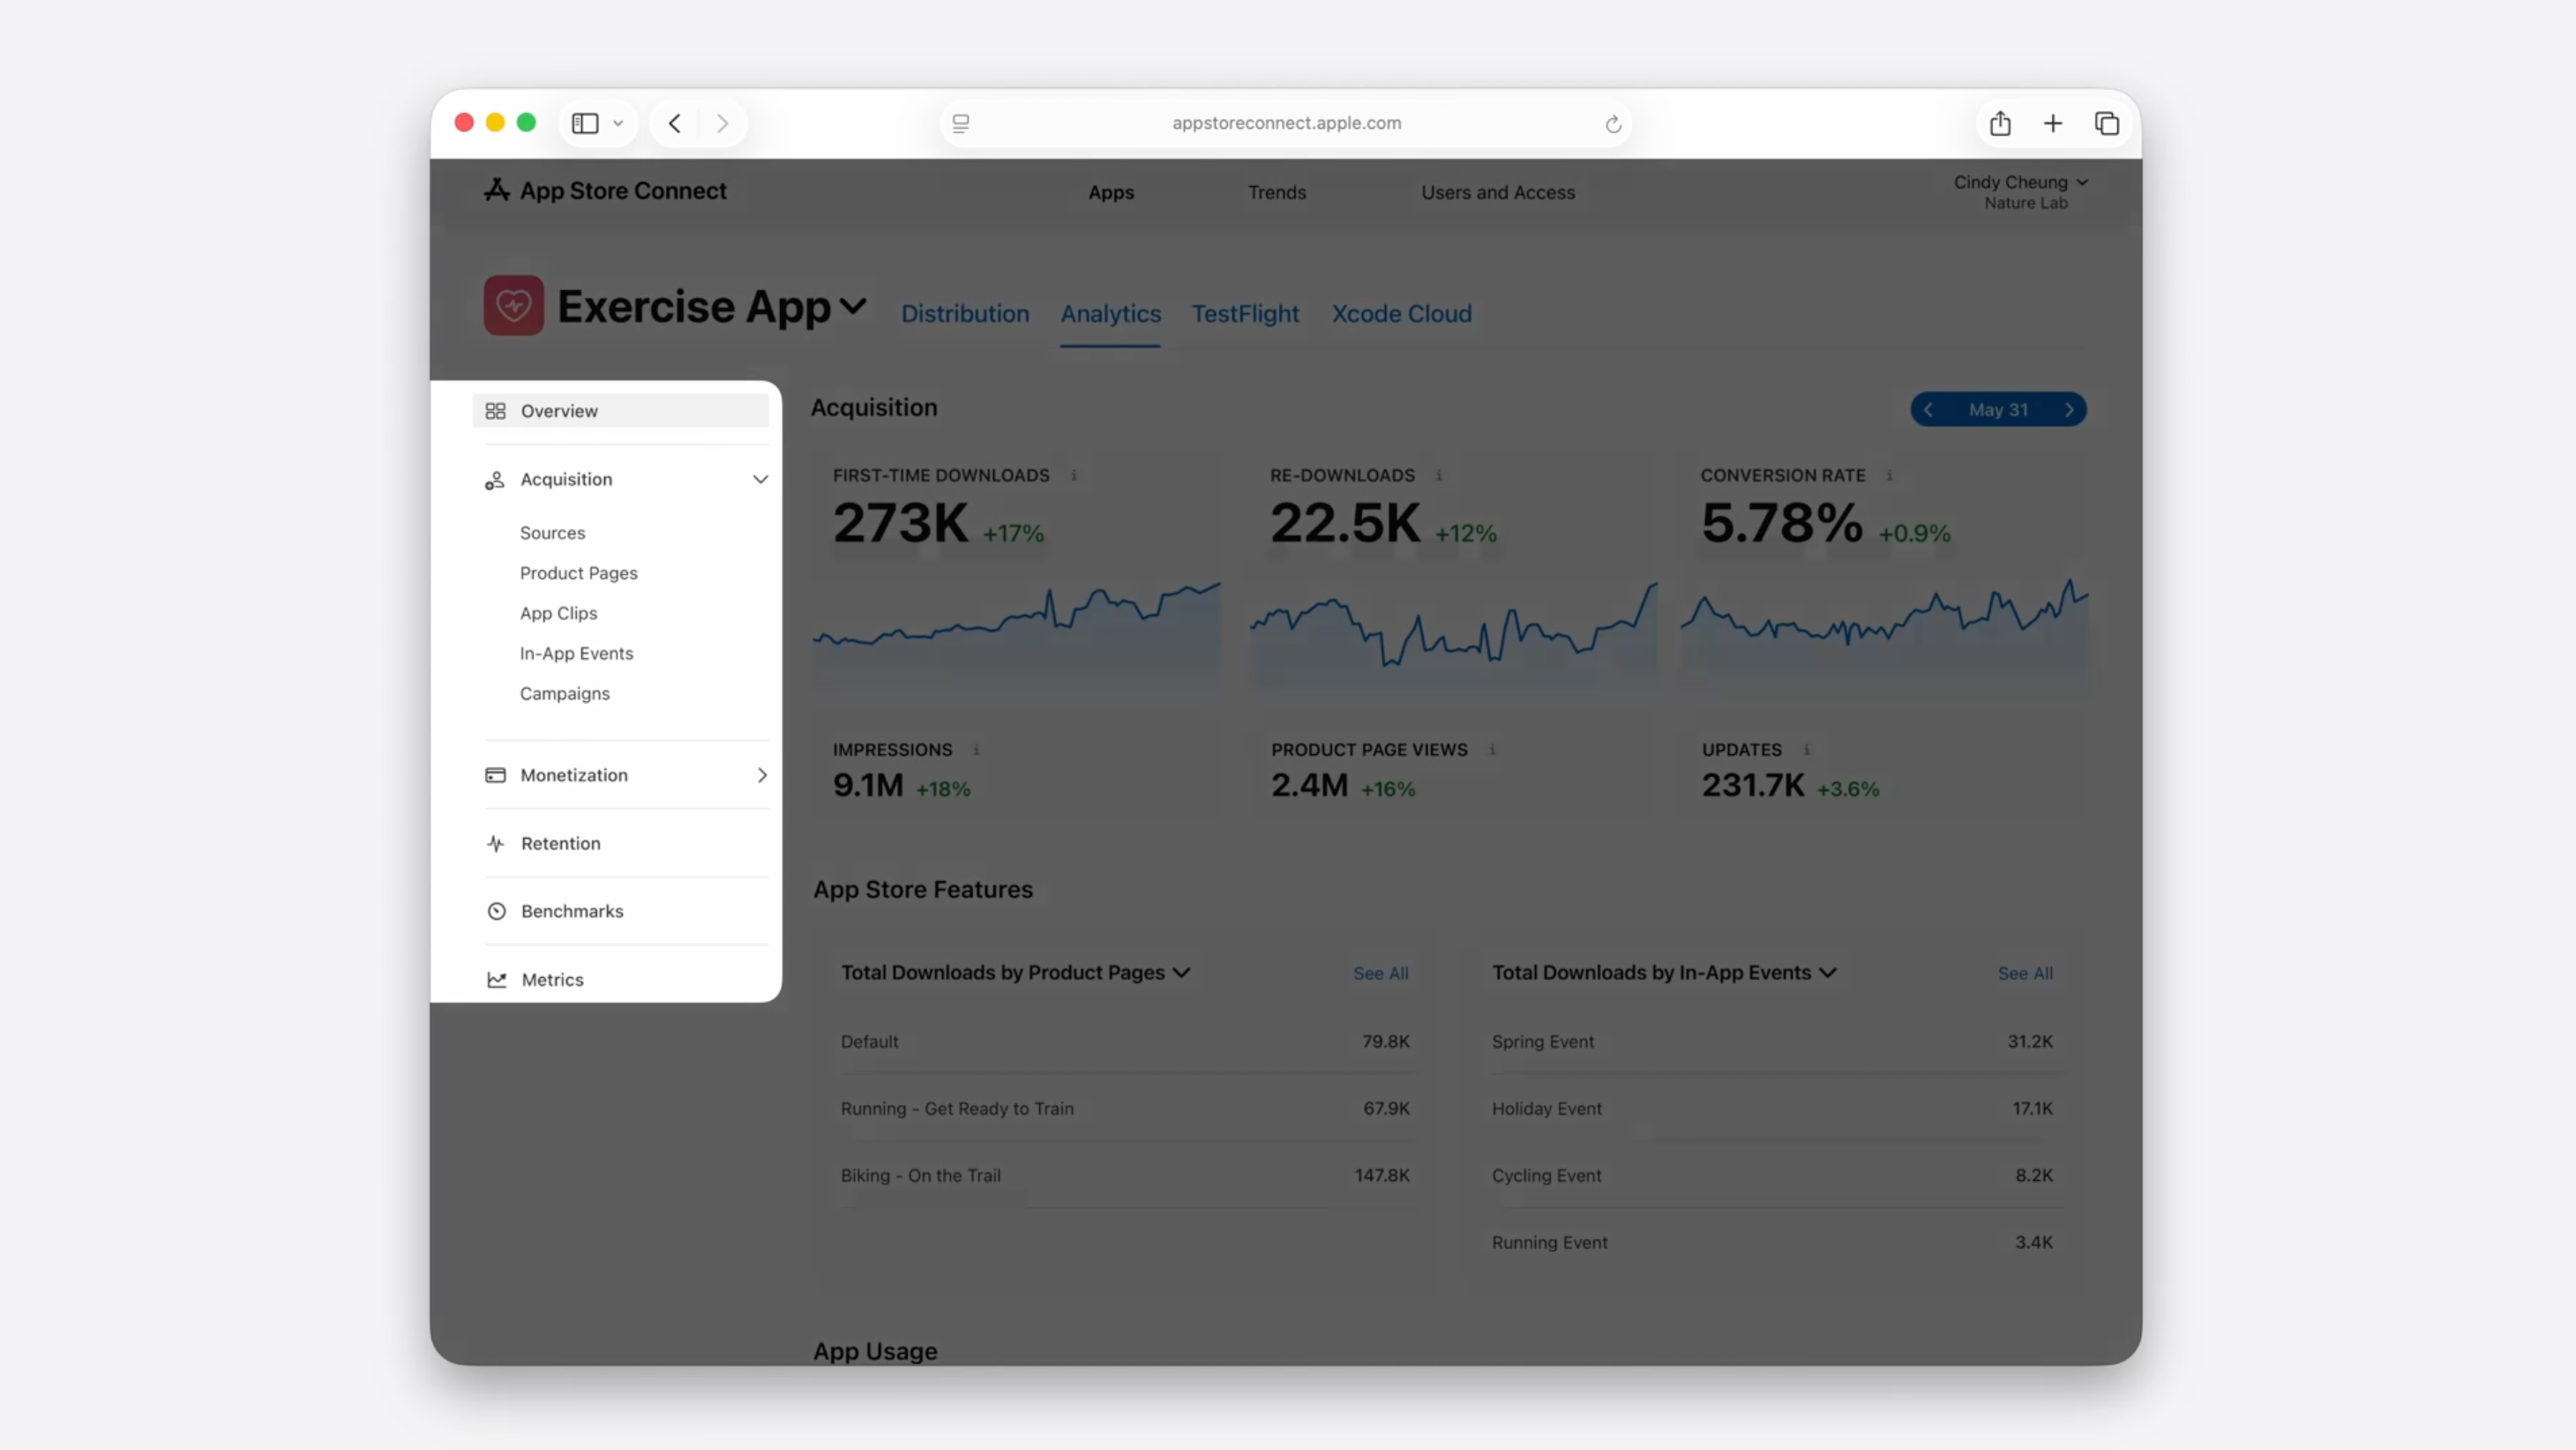Show tab overview icon

pos(2106,123)
